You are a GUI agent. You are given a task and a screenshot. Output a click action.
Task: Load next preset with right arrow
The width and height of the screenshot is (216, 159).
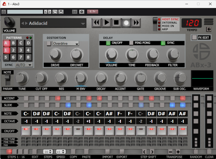(x=49, y=12)
